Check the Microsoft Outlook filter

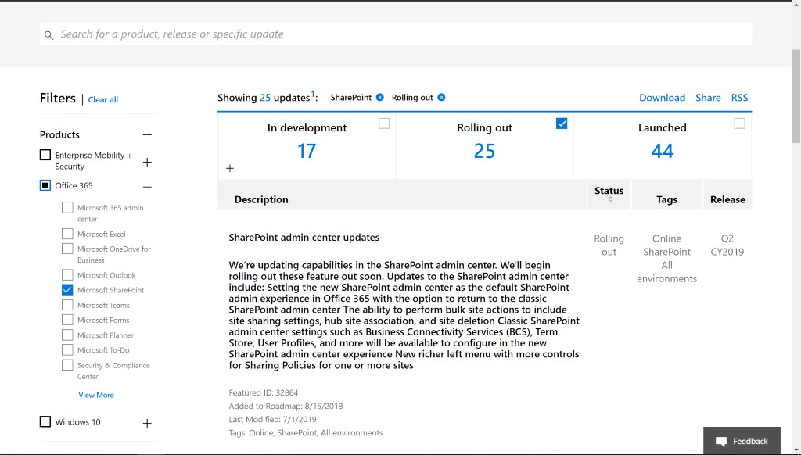[67, 274]
